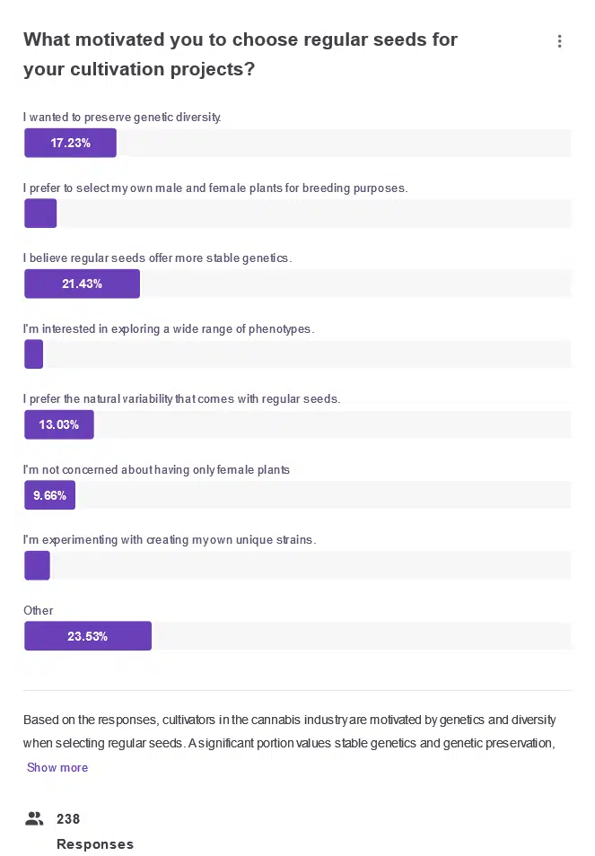The image size is (595, 856).
Task: Click the 13.03% natural variability bar
Action: [58, 424]
